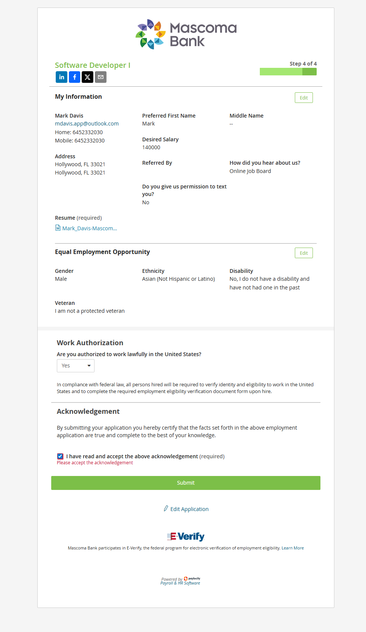Click the Step 4 of 4 progress bar

(288, 72)
